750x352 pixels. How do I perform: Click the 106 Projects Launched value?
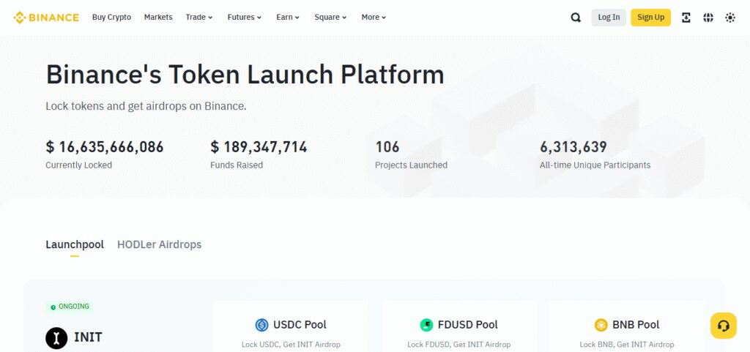(x=387, y=147)
